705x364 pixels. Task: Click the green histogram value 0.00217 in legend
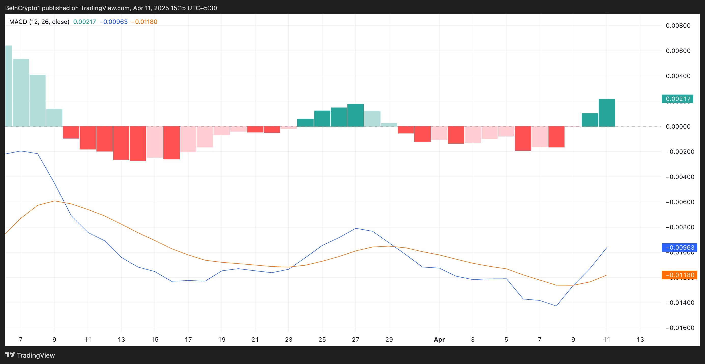point(84,22)
